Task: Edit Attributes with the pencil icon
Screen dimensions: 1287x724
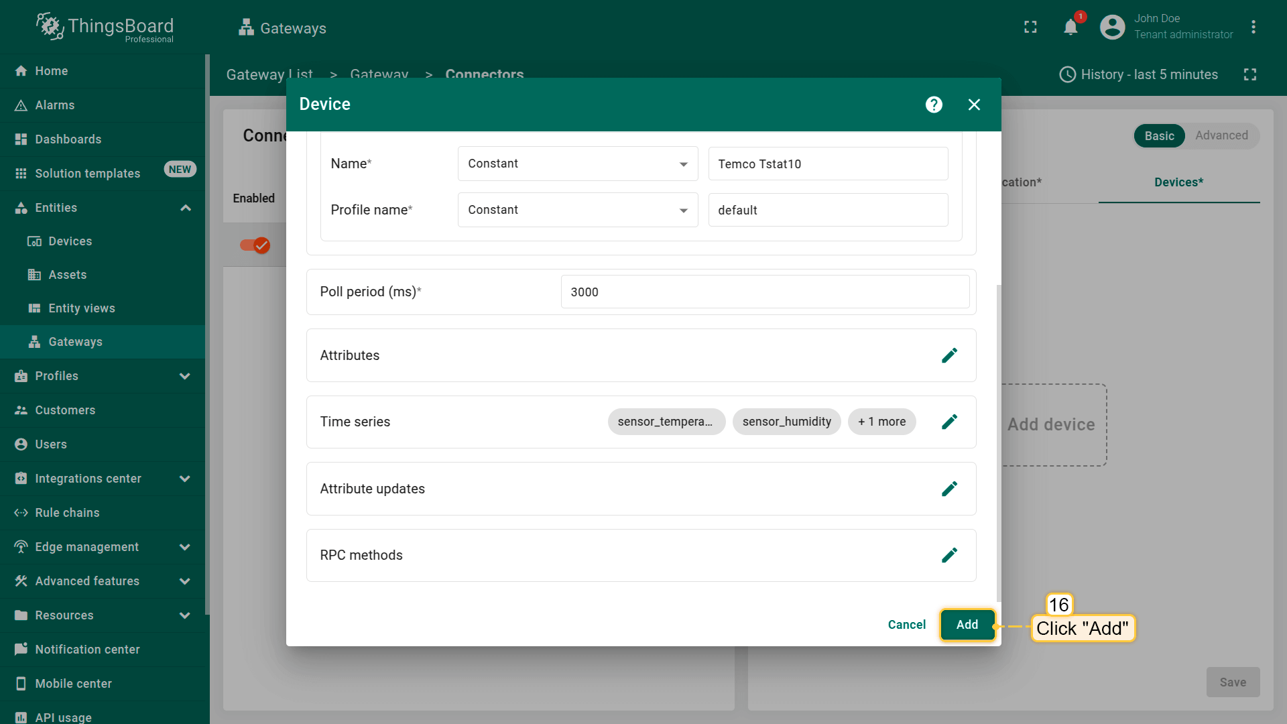Action: click(949, 355)
